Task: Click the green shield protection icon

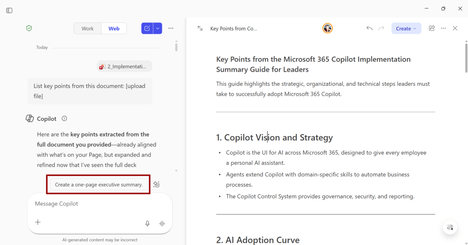Action: click(x=29, y=28)
